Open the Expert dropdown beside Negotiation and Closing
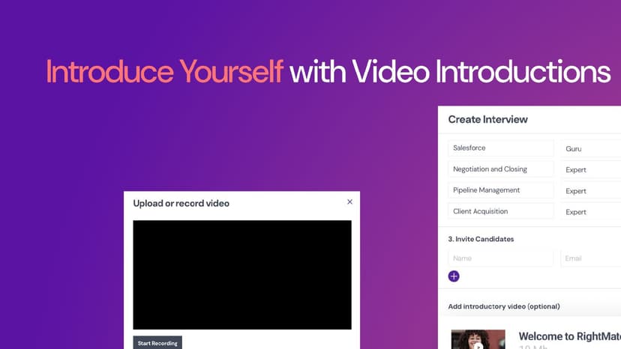 point(590,170)
